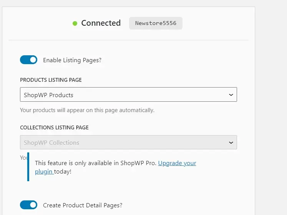Click the Newstore5556 store name badge
287x215 pixels.
coord(156,23)
